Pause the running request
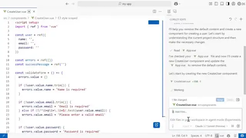 [x=233, y=126]
